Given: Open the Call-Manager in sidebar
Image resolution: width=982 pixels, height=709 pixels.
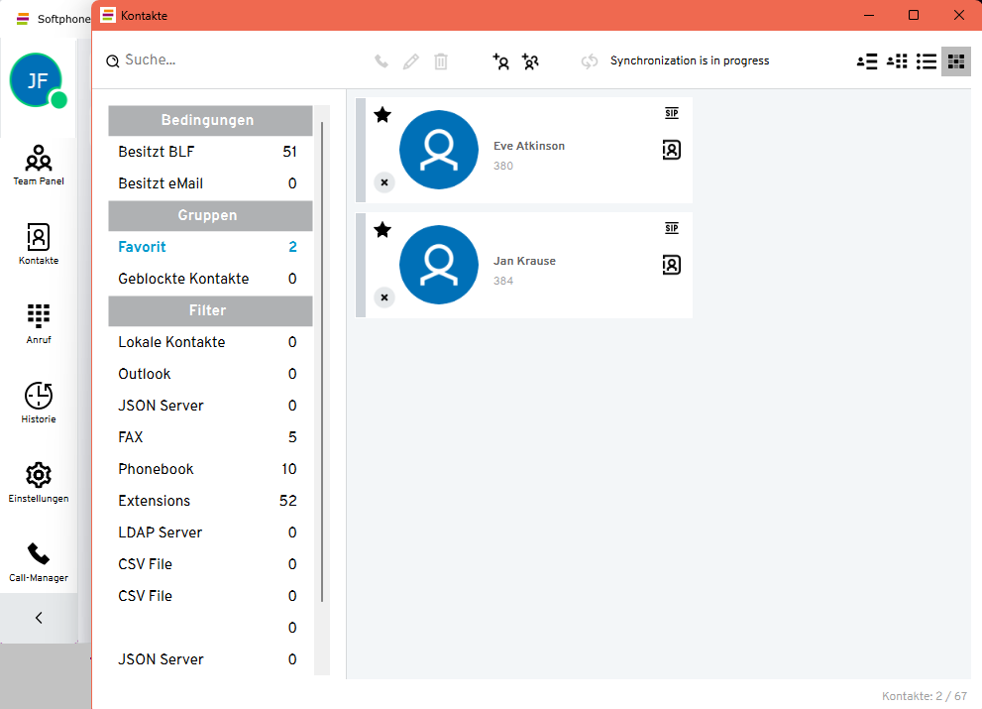Looking at the screenshot, I should click(x=39, y=560).
